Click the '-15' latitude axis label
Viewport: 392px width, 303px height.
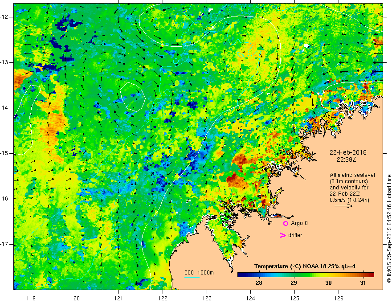click(x=4, y=153)
